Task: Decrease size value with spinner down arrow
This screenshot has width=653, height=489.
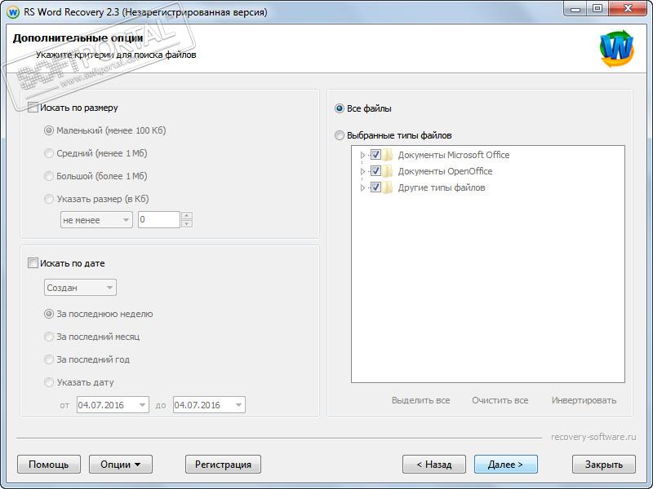Action: tap(187, 223)
